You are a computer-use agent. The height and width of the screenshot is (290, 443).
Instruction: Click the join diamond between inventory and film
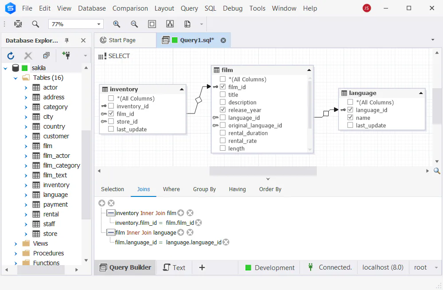tap(198, 100)
